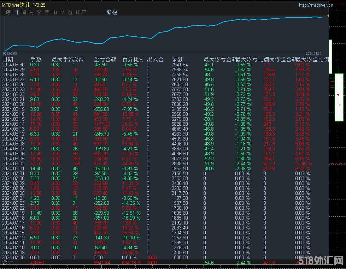Select the 日 daily statistics tab

(16, 12)
